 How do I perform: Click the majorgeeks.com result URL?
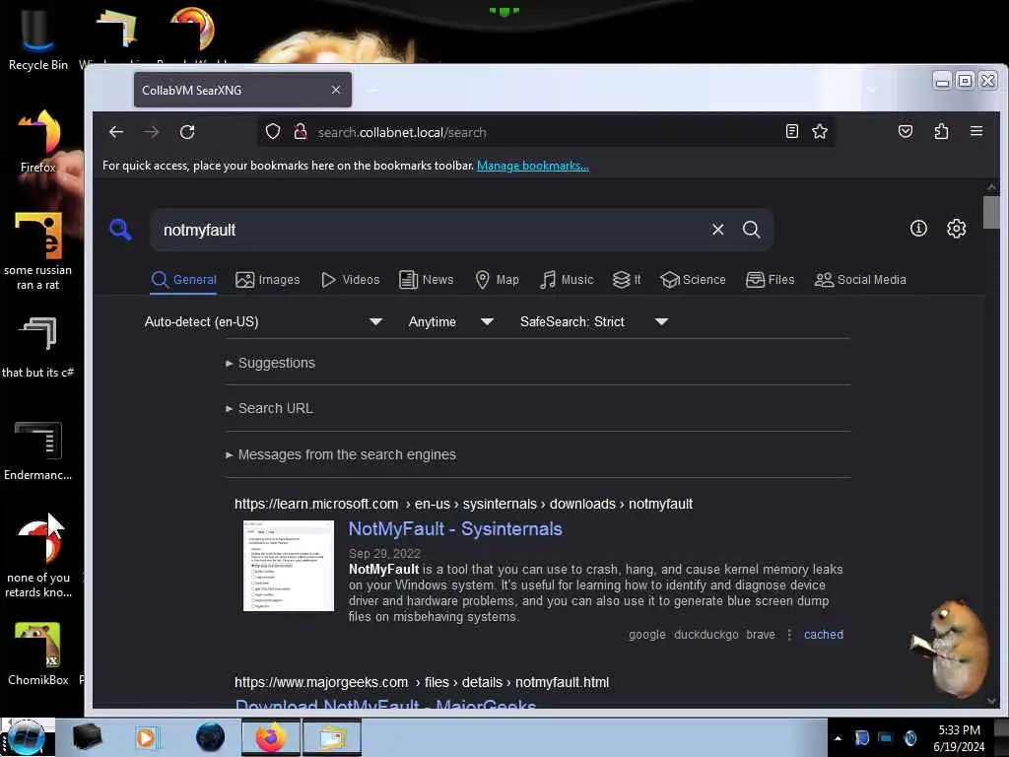pyautogui.click(x=422, y=682)
